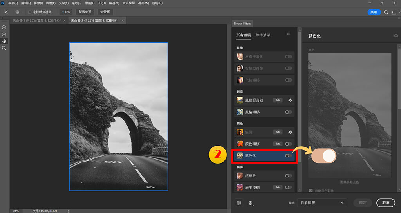Screen dimensions: 401x213
Task: Click the 彩色化 preview image
Action: (350, 115)
